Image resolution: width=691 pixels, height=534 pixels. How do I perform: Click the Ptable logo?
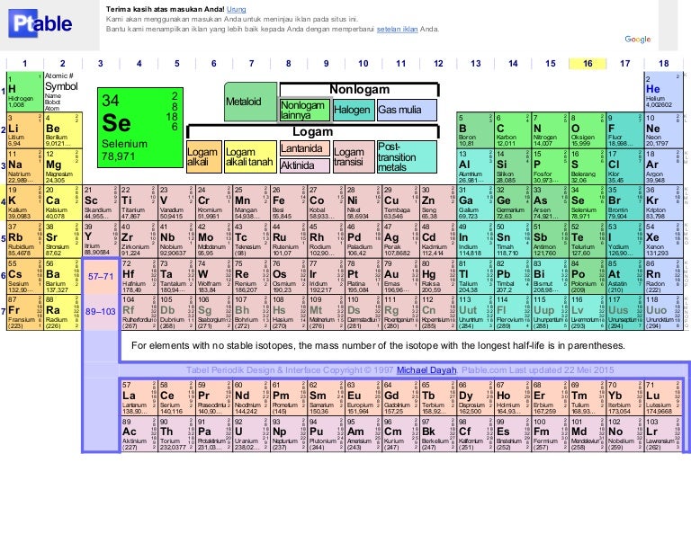point(40,23)
